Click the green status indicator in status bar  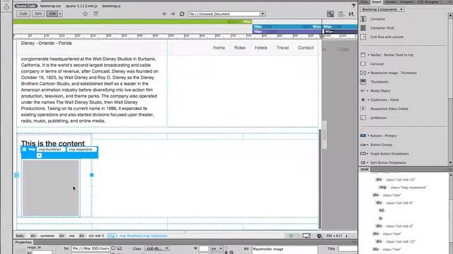point(291,236)
